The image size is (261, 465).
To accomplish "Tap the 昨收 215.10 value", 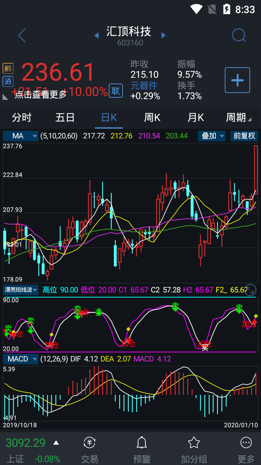I will click(145, 74).
